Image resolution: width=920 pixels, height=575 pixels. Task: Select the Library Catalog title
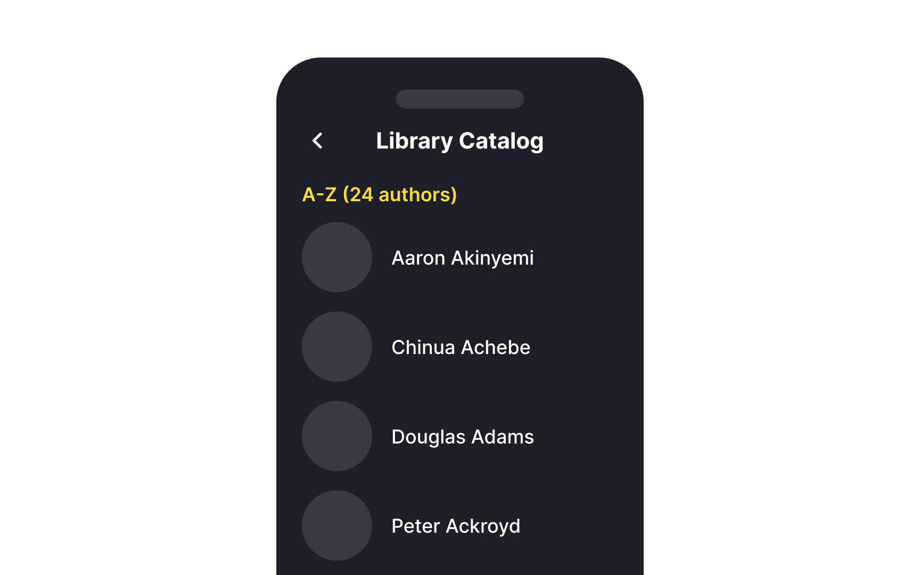(459, 141)
